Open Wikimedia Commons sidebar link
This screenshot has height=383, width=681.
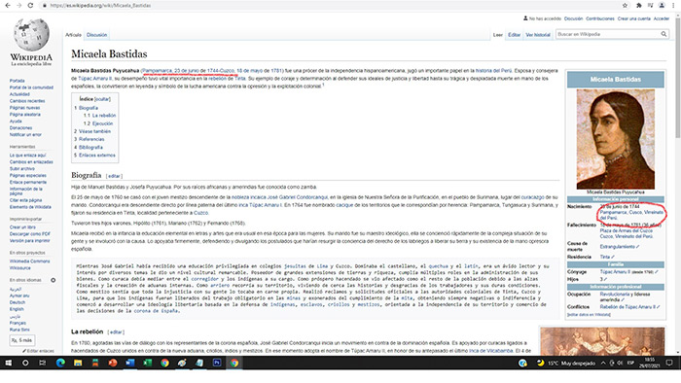(29, 261)
